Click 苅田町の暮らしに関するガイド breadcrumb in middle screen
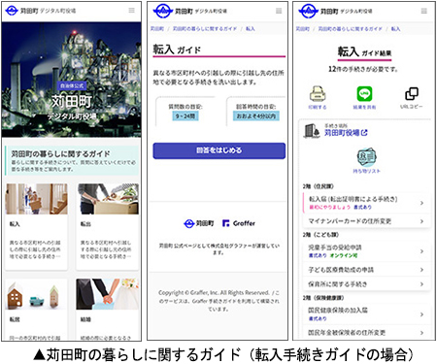The height and width of the screenshot is (364, 437). pyautogui.click(x=205, y=29)
